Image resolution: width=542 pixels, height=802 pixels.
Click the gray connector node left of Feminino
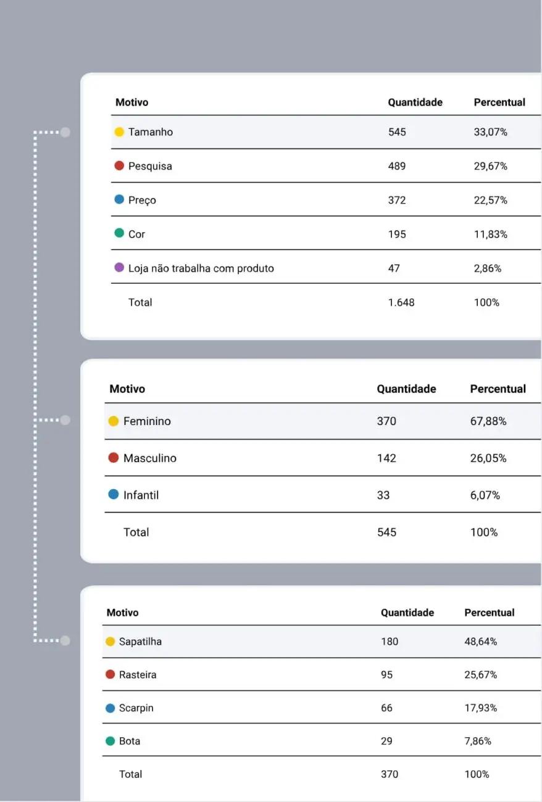pyautogui.click(x=65, y=420)
